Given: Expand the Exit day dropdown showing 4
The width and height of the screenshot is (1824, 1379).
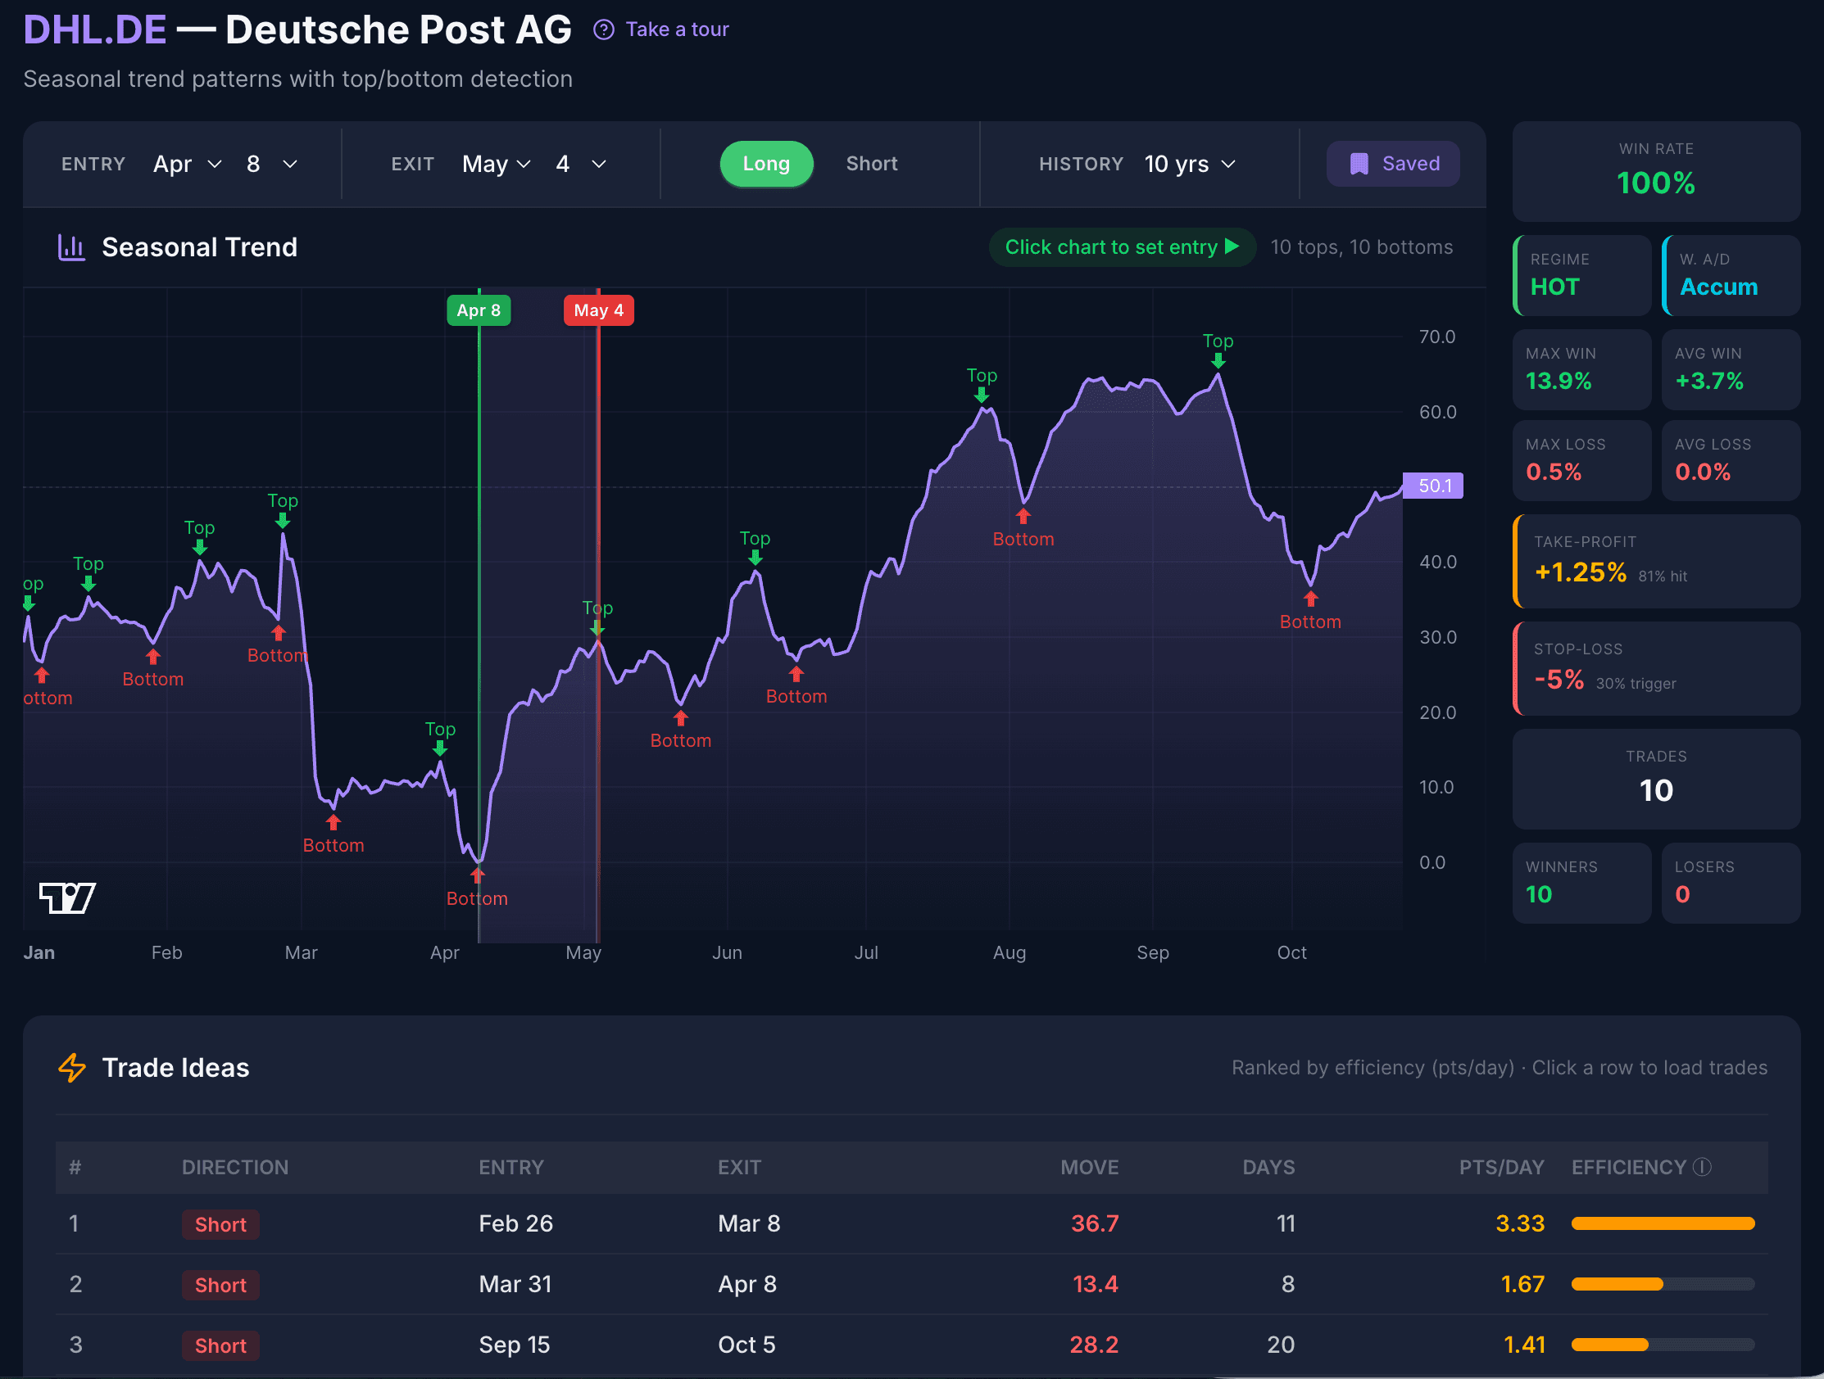Looking at the screenshot, I should coord(579,163).
